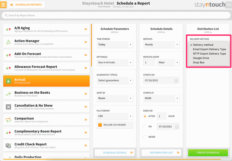The width and height of the screenshot is (232, 161).
Task: Expand the Credit Check Report chevron
Action: (x=86, y=145)
